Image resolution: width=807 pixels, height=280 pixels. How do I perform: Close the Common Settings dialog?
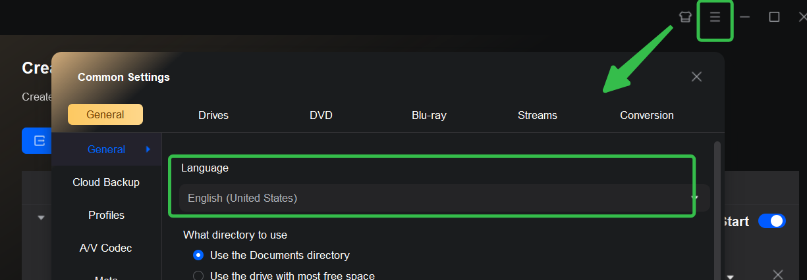point(696,77)
